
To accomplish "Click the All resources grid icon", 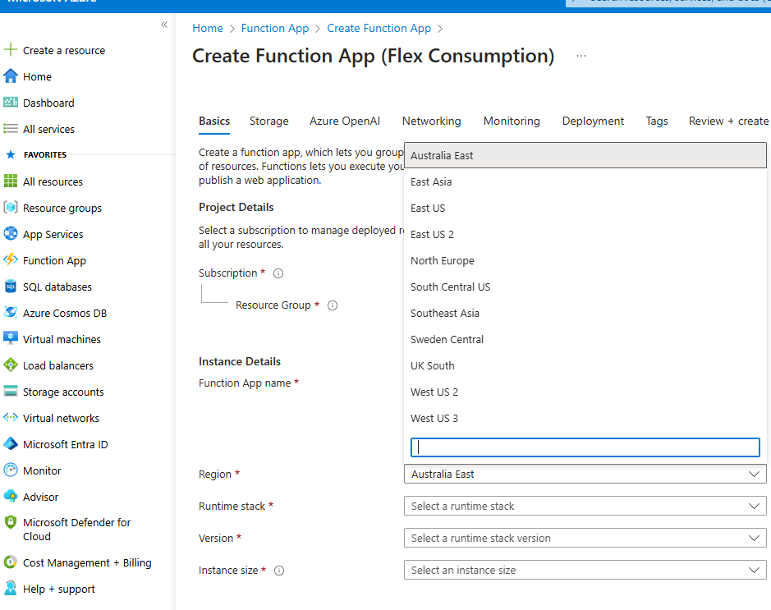I will click(11, 181).
